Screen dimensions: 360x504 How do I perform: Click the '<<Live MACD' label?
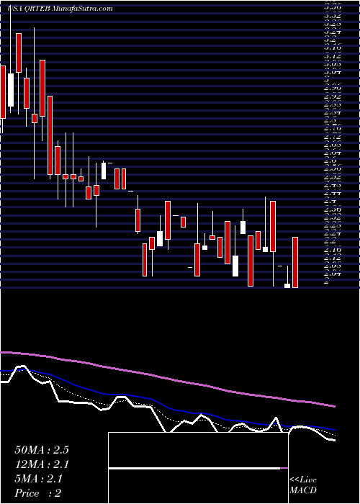coord(303,485)
